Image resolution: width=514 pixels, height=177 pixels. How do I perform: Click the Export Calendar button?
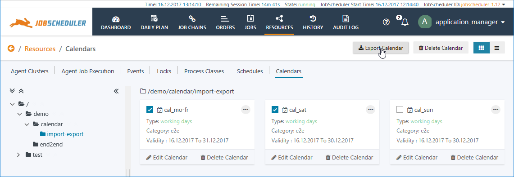click(381, 48)
